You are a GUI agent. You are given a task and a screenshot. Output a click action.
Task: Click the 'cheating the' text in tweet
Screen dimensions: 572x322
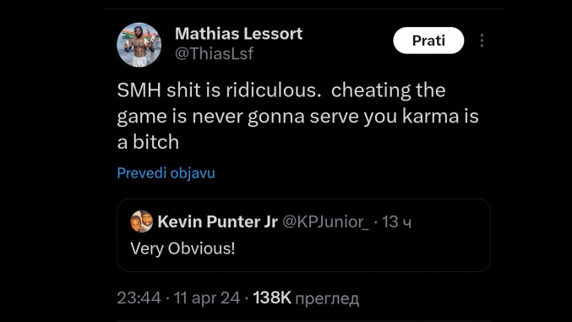tap(388, 90)
